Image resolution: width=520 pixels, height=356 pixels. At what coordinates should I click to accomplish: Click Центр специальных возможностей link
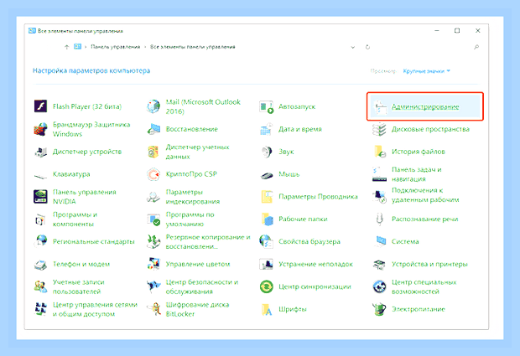424,286
